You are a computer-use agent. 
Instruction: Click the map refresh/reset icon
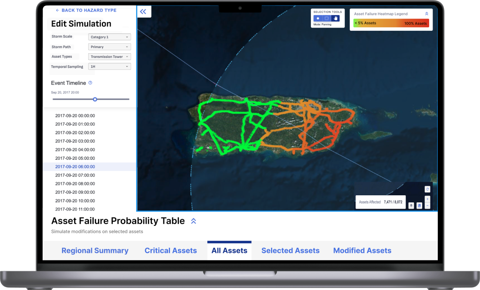pos(427,189)
